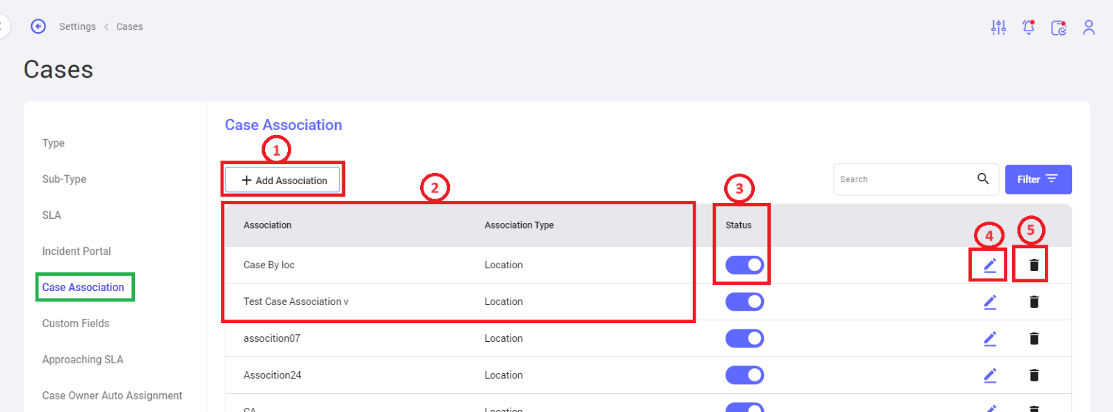Edit the Assocition24 row
Image resolution: width=1113 pixels, height=412 pixels.
990,375
